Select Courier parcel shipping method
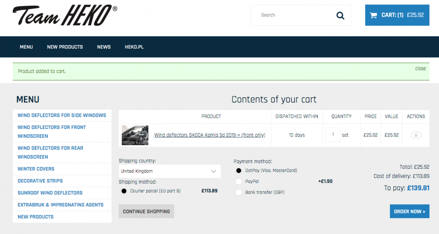439x234 pixels. coord(124,191)
